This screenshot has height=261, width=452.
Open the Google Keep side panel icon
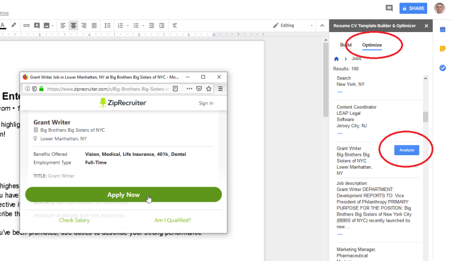pyautogui.click(x=442, y=49)
